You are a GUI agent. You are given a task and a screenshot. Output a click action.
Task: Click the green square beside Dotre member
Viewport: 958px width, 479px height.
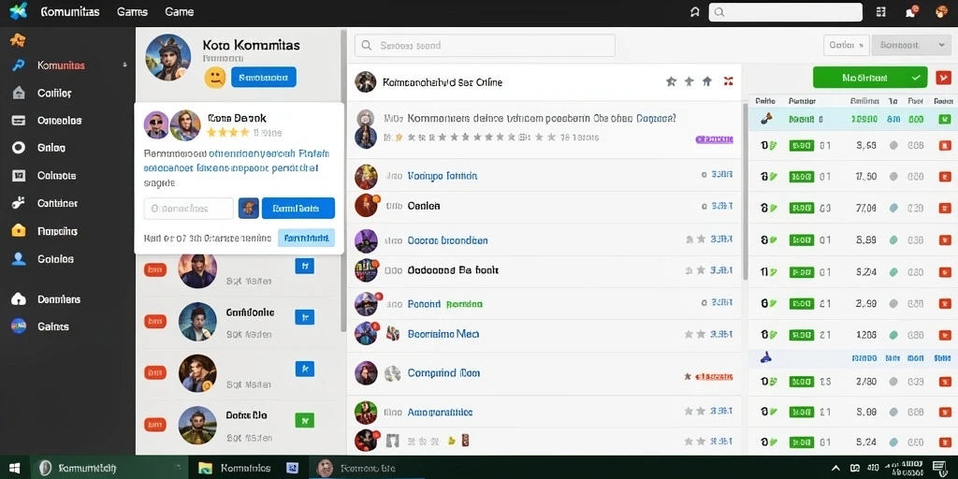tap(304, 420)
